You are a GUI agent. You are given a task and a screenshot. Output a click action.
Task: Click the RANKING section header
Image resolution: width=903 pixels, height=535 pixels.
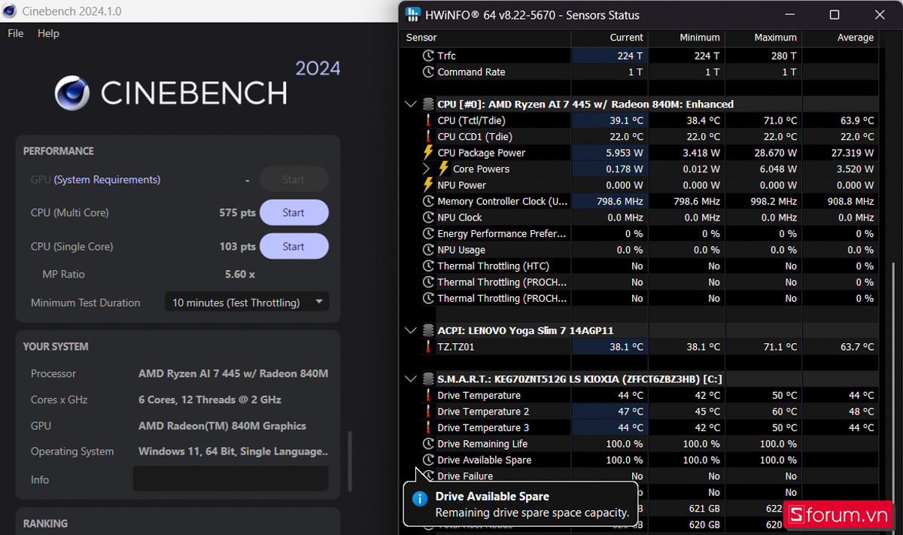point(45,523)
